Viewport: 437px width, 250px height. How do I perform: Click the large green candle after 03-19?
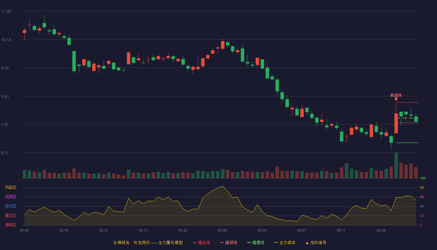point(74,61)
